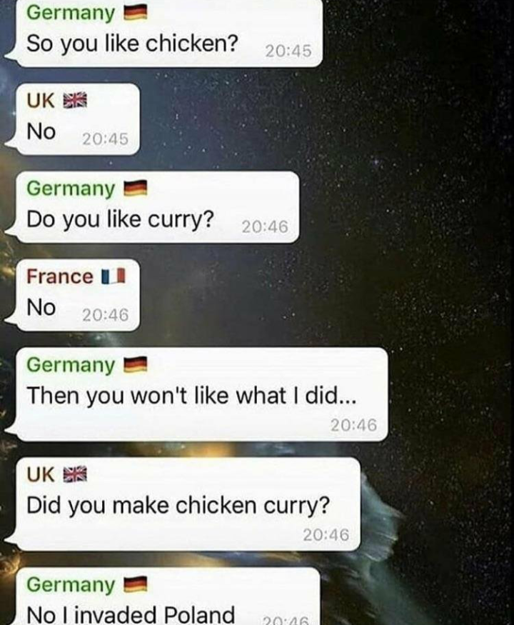The image size is (514, 625).
Task: Open Germany sender name above 'So you like chicken?'
Action: point(71,13)
